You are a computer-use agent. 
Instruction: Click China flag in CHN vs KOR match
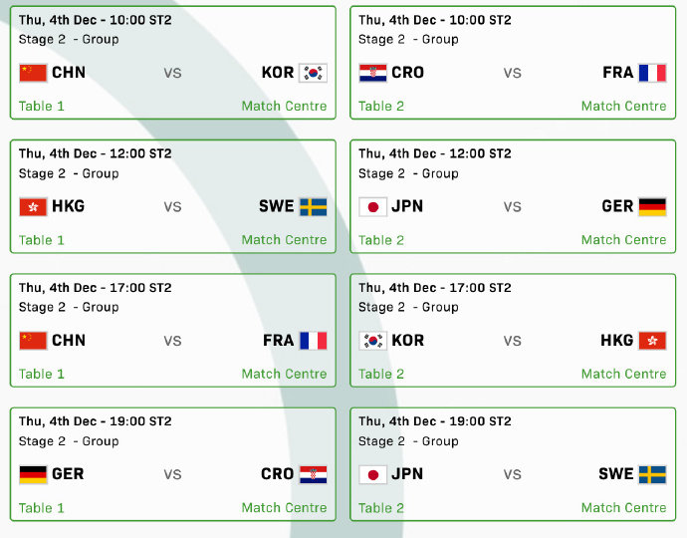[33, 73]
